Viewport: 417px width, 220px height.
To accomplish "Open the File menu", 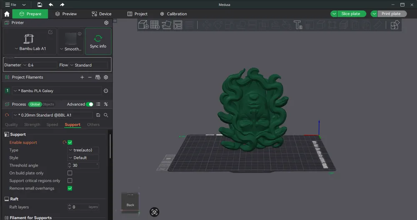I will tap(11, 5).
